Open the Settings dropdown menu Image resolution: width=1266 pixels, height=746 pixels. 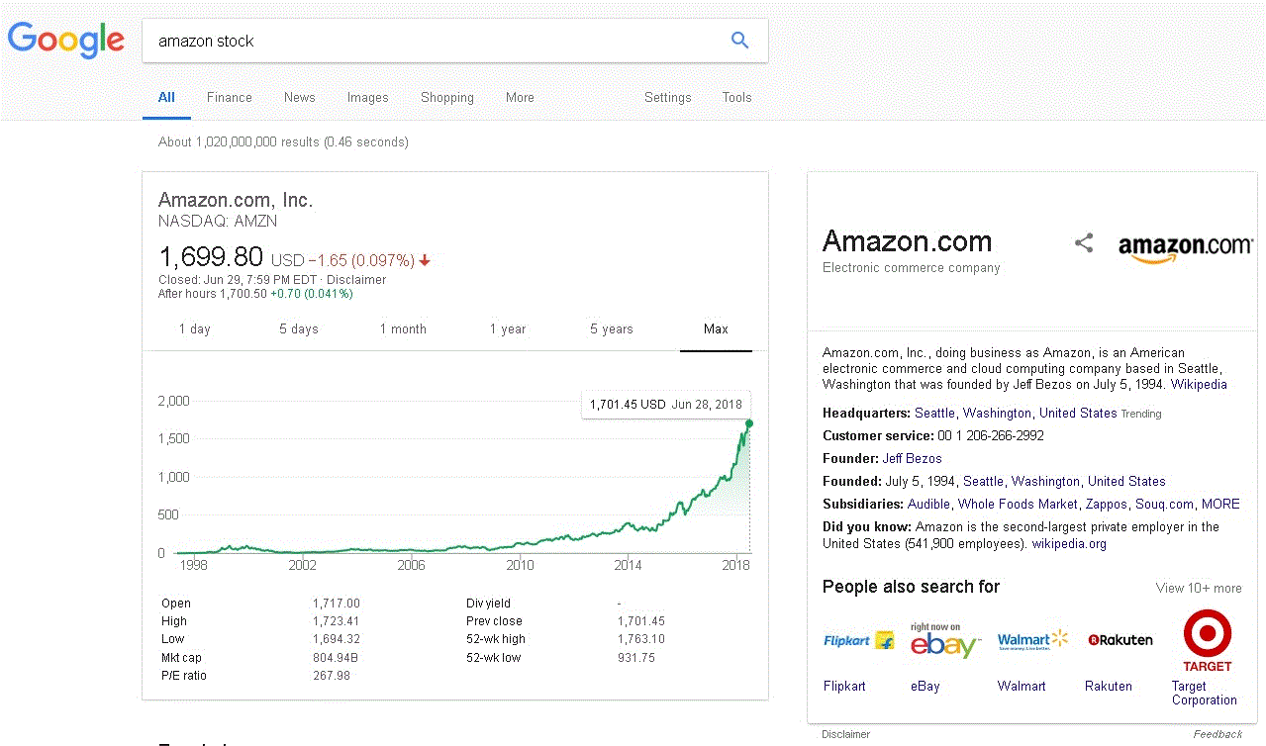click(668, 97)
